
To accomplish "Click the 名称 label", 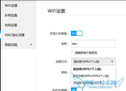I will pyautogui.click(x=65, y=44).
